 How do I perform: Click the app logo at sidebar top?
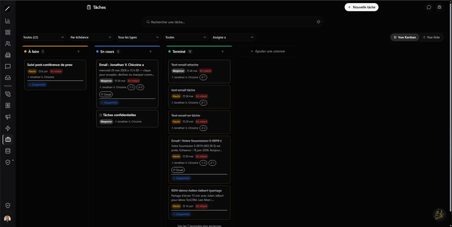pyautogui.click(x=8, y=8)
